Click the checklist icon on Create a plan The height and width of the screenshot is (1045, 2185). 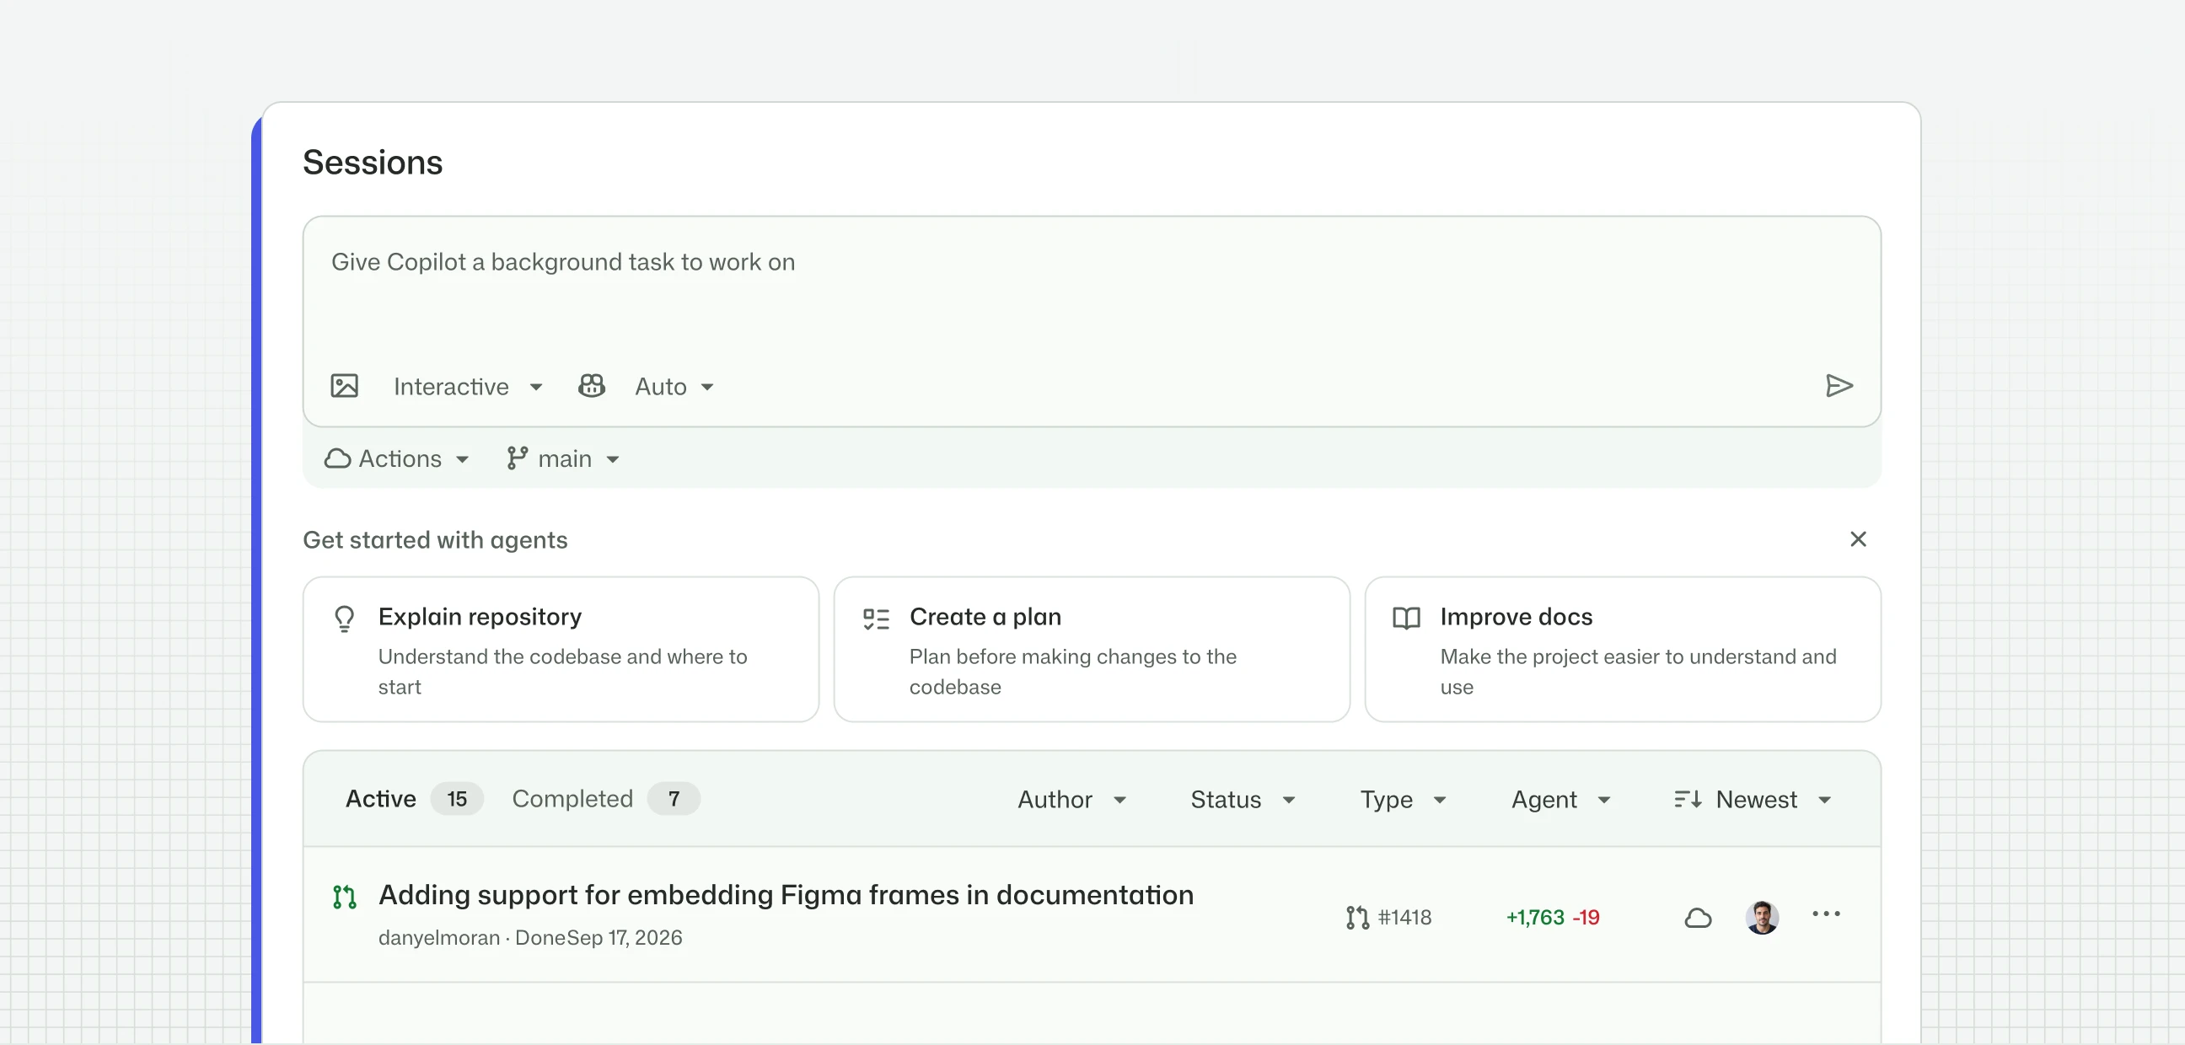point(876,619)
